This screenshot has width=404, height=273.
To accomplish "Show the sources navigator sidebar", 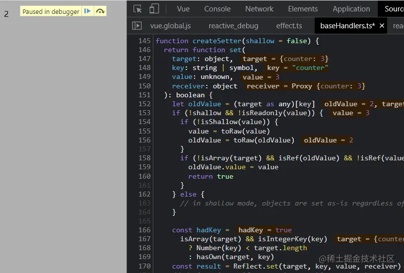I will coord(137,25).
